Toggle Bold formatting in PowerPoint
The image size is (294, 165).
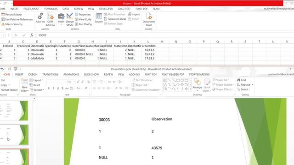tap(49, 88)
